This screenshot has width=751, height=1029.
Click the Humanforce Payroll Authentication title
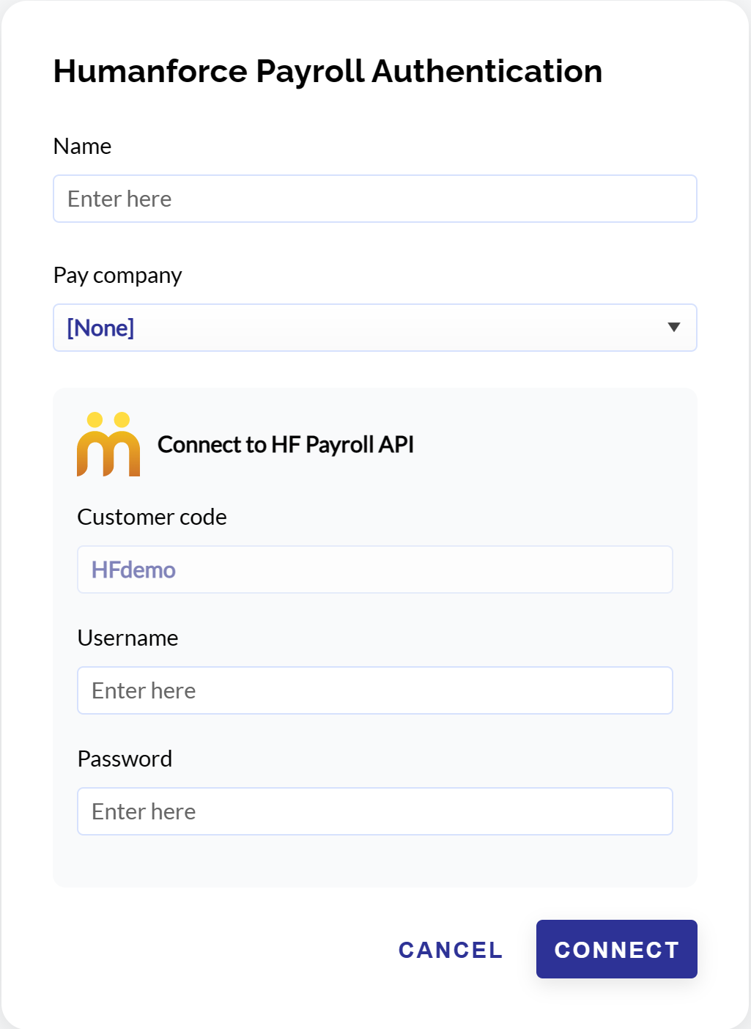(327, 70)
